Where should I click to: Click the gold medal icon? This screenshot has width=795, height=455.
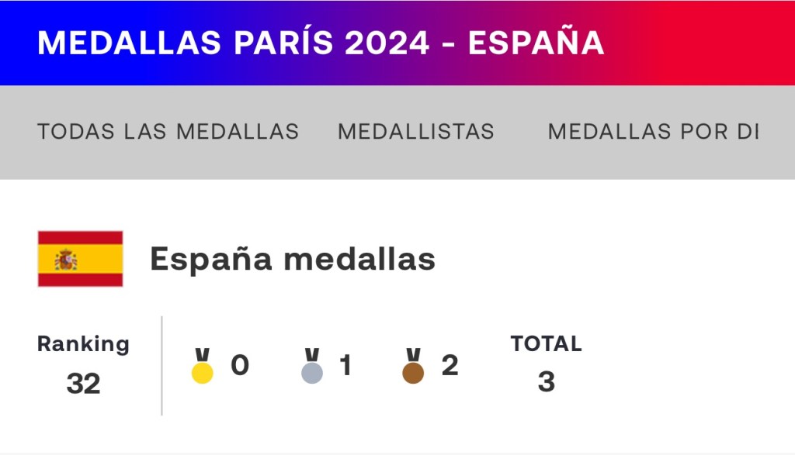(203, 367)
